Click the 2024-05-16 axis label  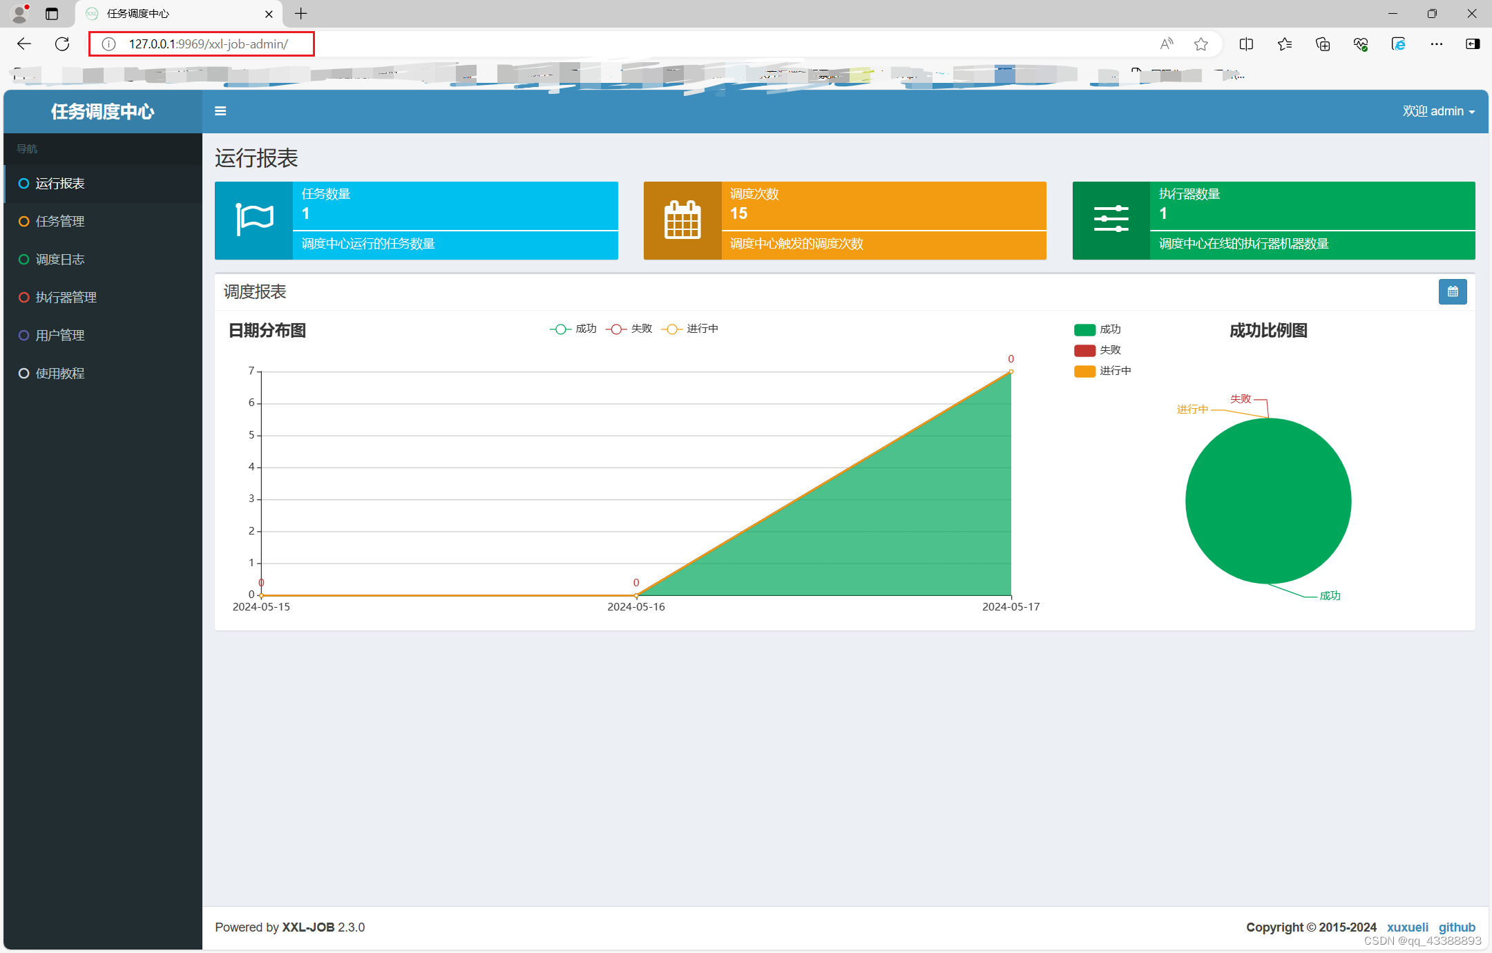(x=636, y=607)
